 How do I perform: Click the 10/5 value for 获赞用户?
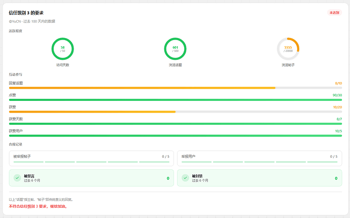pyautogui.click(x=338, y=131)
